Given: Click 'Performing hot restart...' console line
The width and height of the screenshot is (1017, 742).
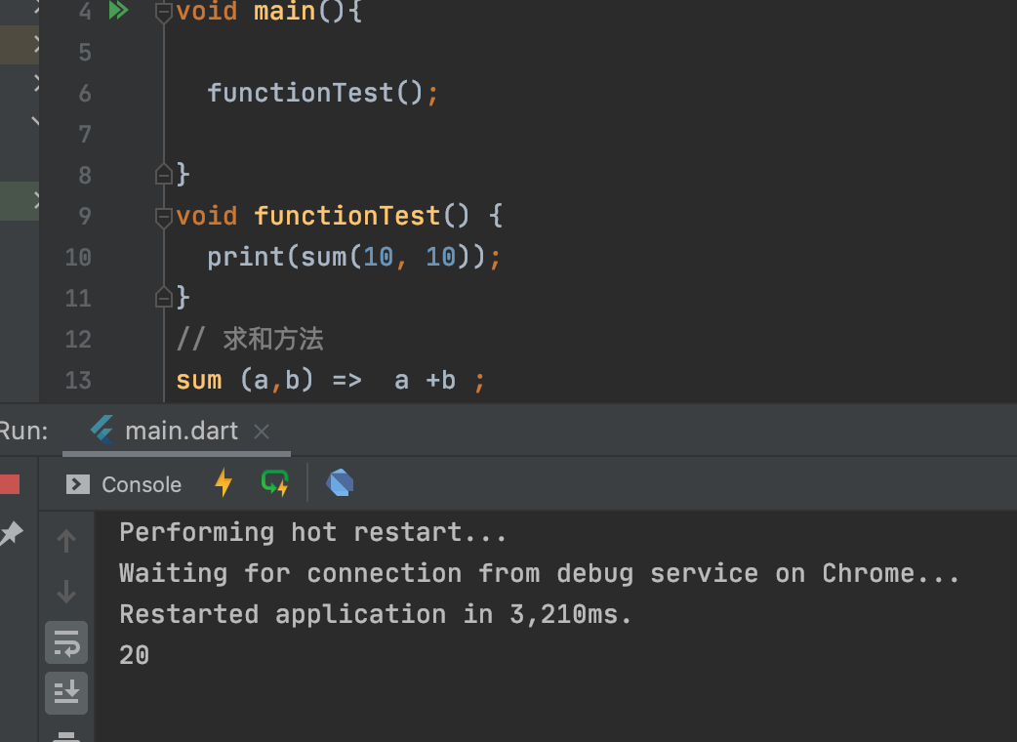Looking at the screenshot, I should tap(312, 532).
